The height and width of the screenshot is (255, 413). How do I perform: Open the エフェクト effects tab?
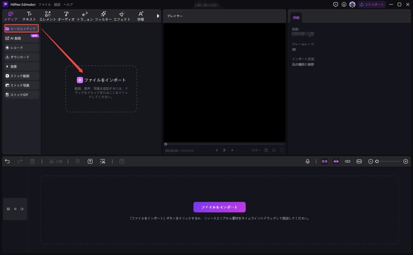click(122, 16)
